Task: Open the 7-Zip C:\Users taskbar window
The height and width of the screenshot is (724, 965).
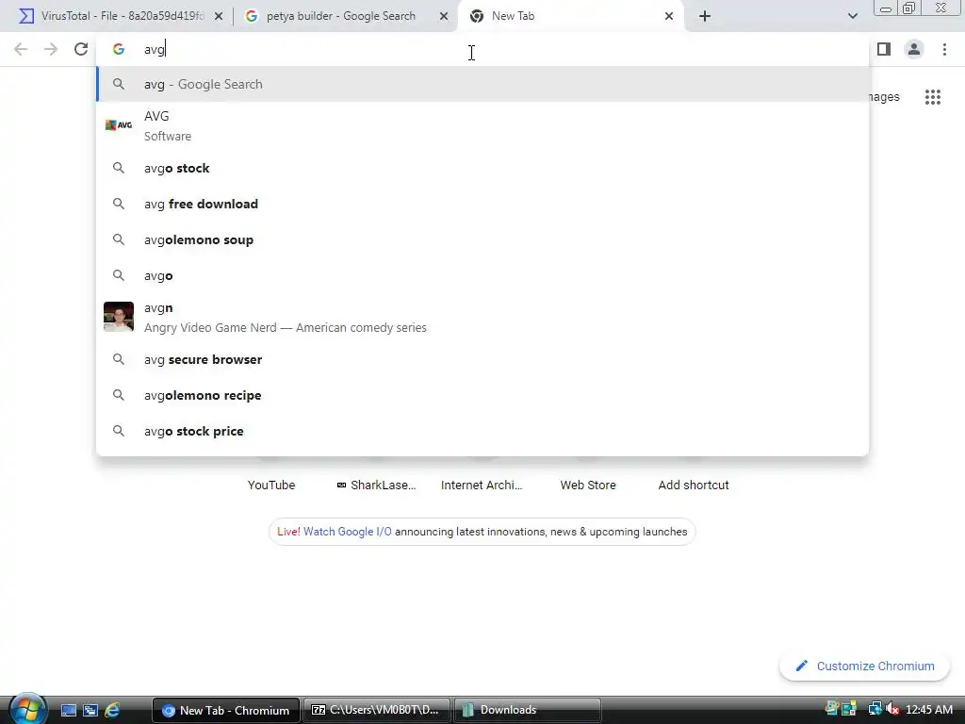Action: (377, 710)
